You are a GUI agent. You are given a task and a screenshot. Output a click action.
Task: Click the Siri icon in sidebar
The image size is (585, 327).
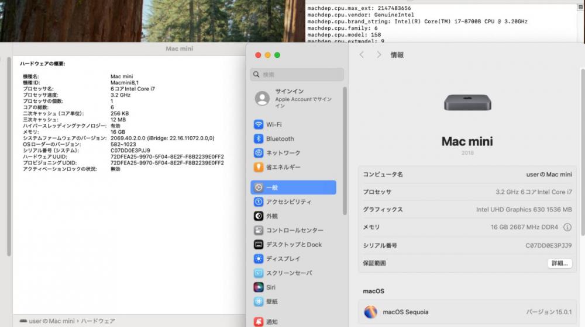click(x=259, y=287)
